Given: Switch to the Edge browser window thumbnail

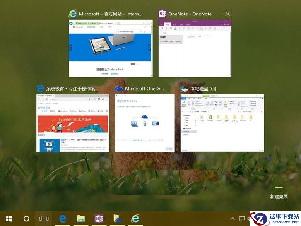Looking at the screenshot, I should pos(73,123).
